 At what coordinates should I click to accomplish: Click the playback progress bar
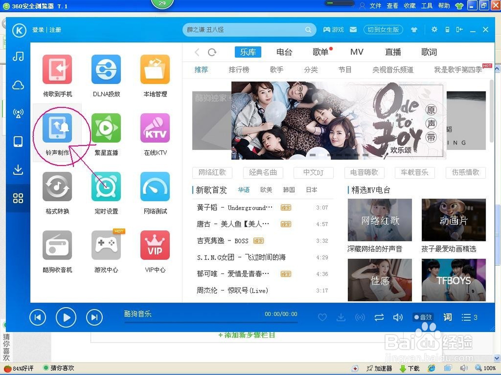click(x=211, y=322)
